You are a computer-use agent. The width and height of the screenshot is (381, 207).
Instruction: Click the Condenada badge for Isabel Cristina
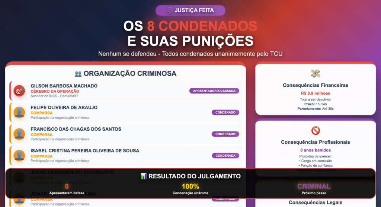pos(225,156)
